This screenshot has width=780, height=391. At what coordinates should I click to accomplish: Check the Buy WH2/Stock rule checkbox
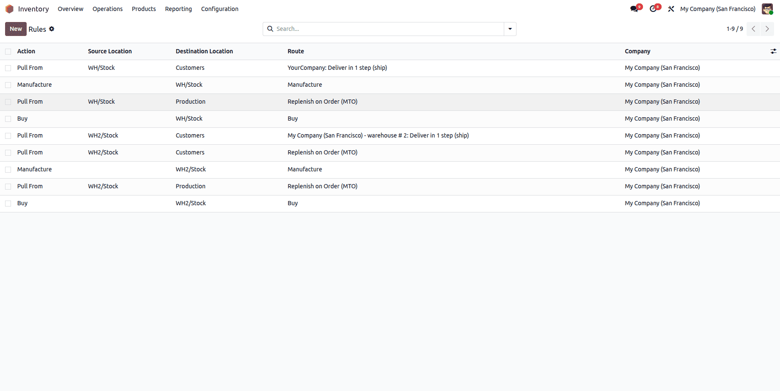pos(8,204)
